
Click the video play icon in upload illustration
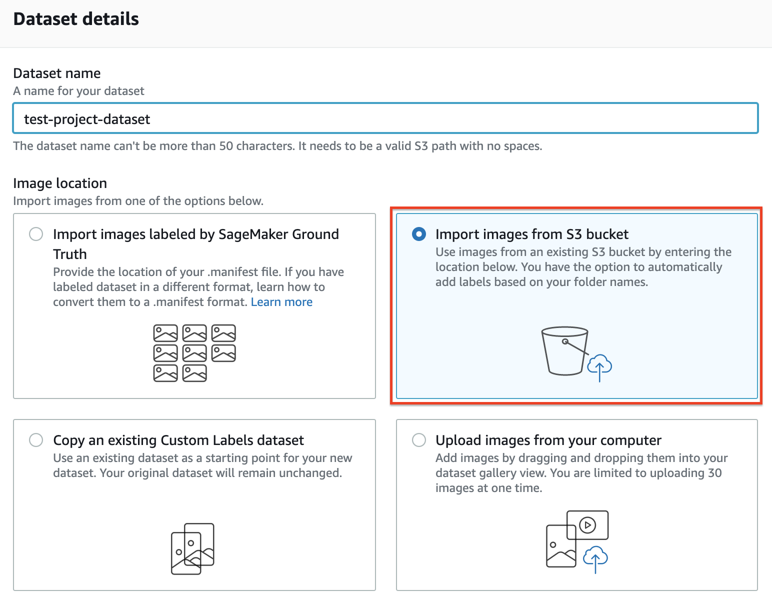coord(587,525)
